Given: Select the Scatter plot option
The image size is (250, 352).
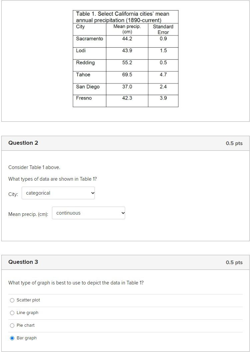Looking at the screenshot, I should (12, 300).
